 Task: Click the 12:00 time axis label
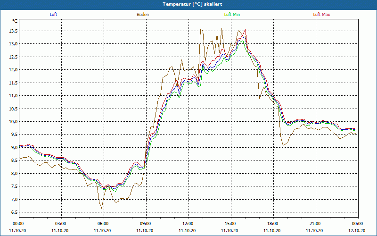tap(188, 224)
